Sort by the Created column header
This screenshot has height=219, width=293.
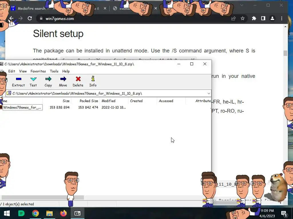pyautogui.click(x=142, y=101)
